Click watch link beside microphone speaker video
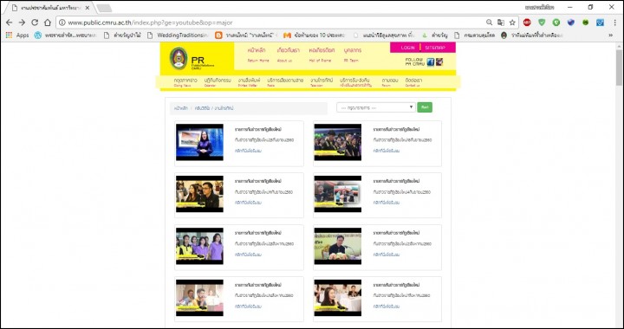Viewport: 624px width, 329px height. [387, 255]
